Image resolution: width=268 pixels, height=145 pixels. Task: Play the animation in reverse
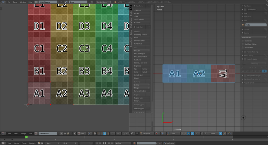tap(103, 143)
